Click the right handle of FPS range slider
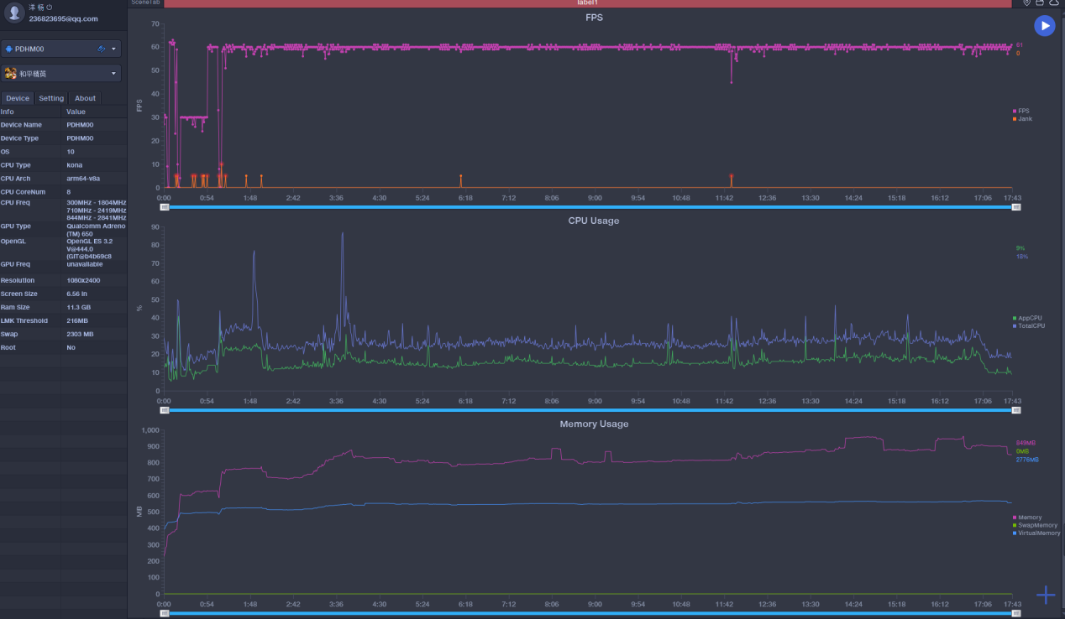Screen dimensions: 1065x619 1016,206
